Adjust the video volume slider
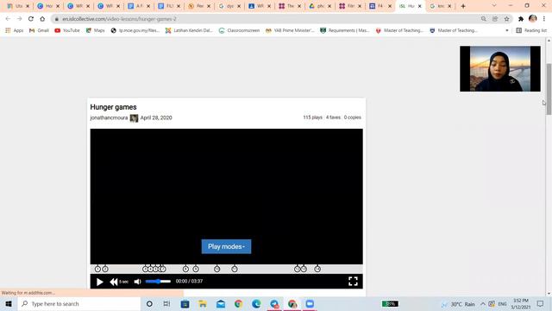The image size is (552, 311). coord(158,282)
